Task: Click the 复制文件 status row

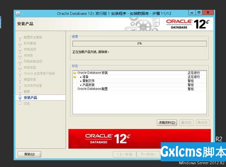Action: click(140, 81)
